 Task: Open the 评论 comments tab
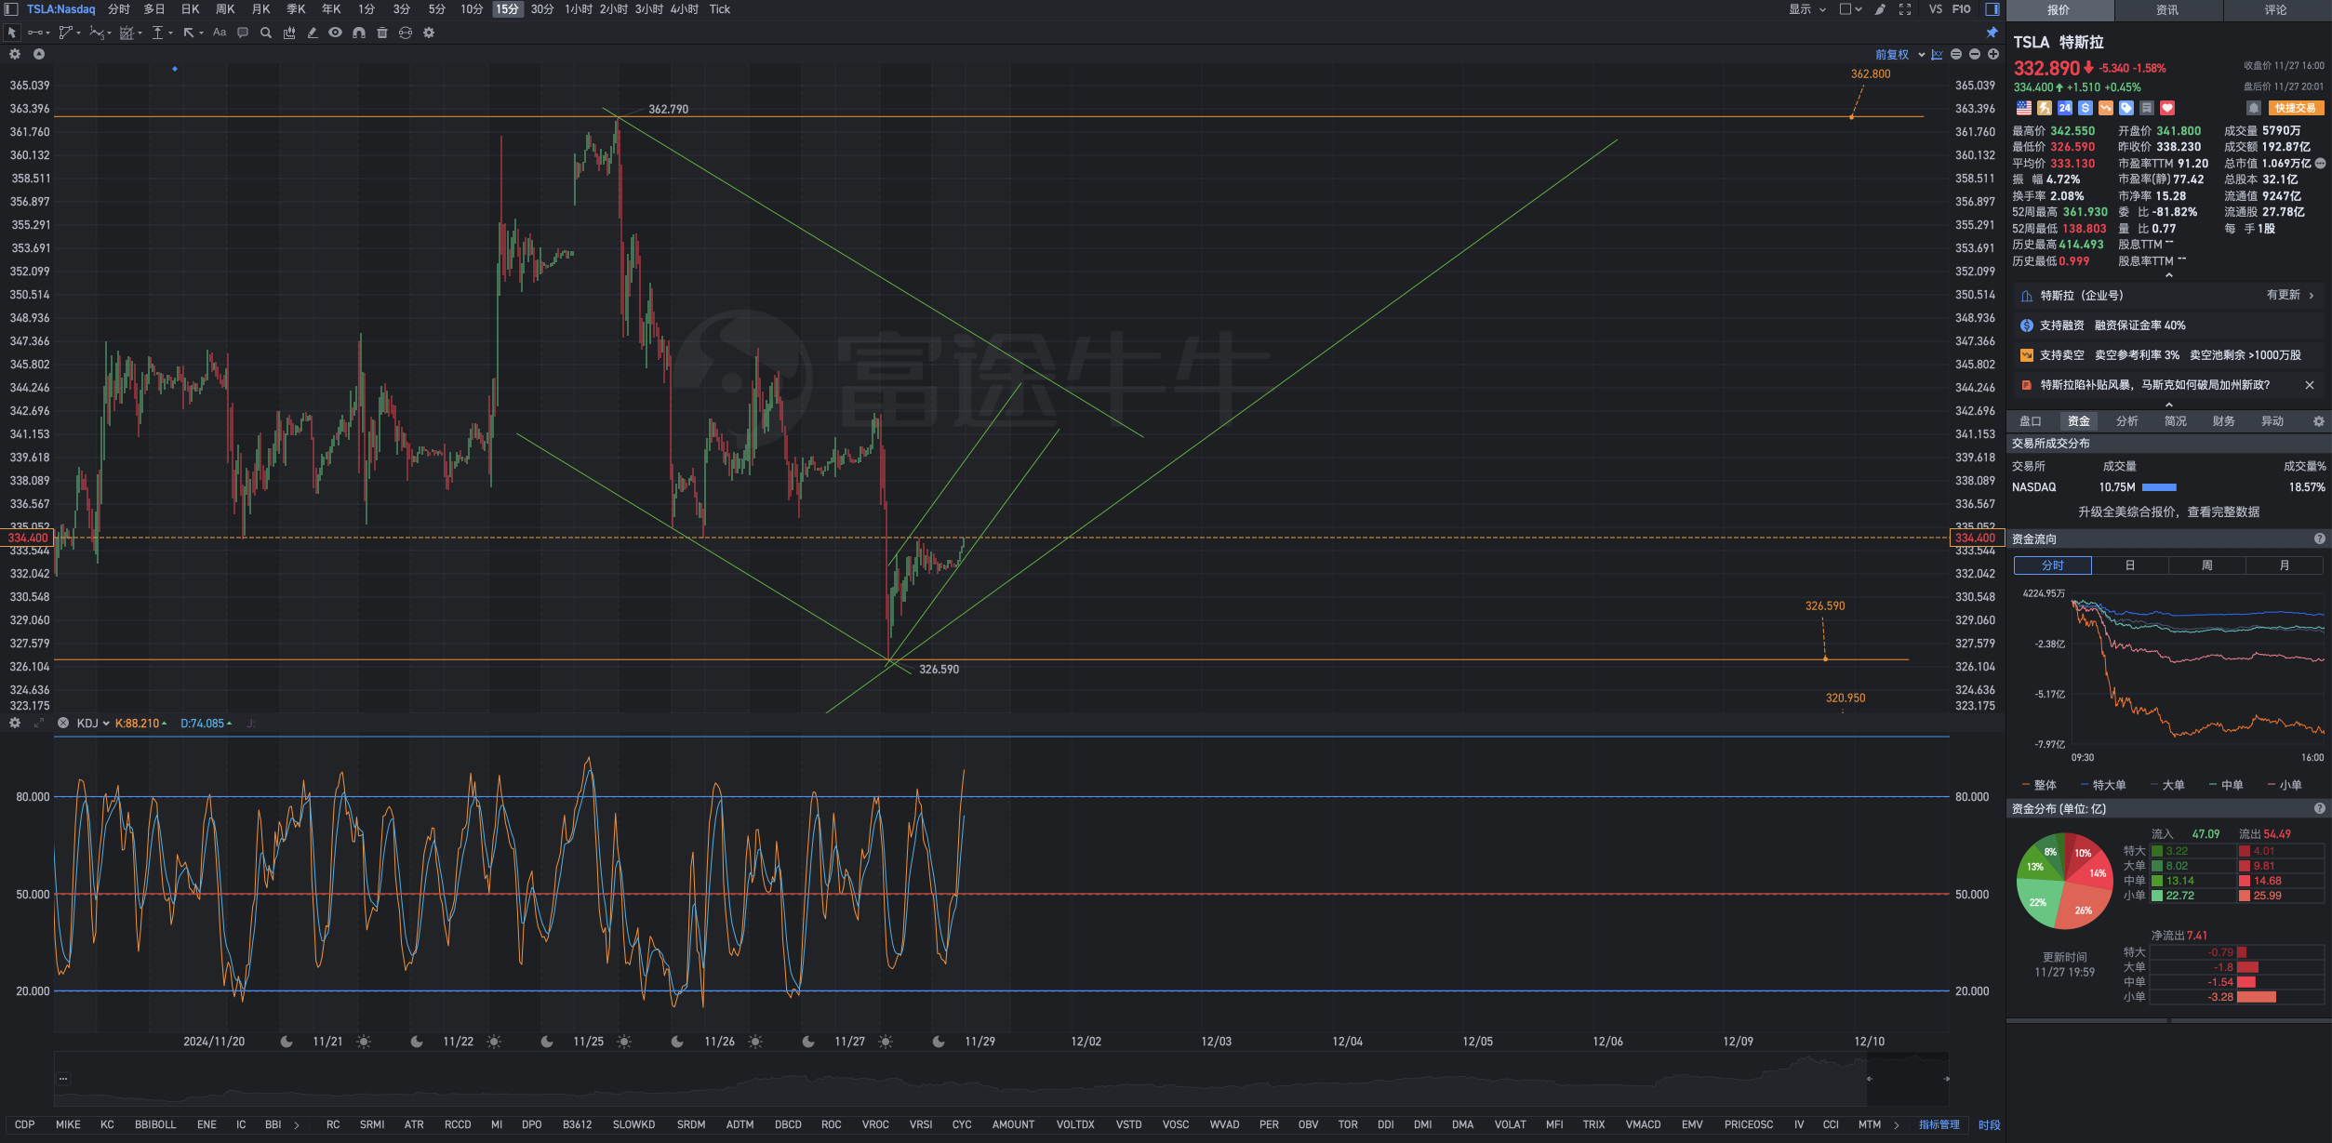pos(2276,10)
